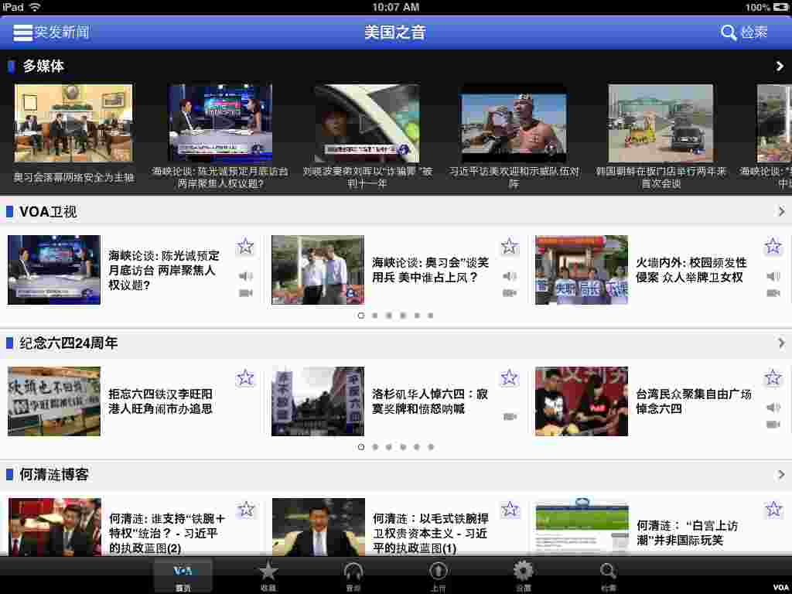The height and width of the screenshot is (594, 792).
Task: Tap the 检索 search magnifier icon
Action: click(728, 32)
